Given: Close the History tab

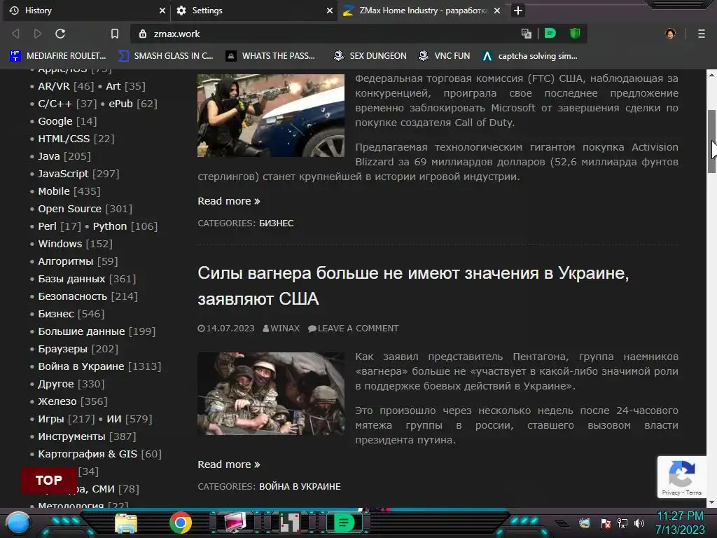Looking at the screenshot, I should pos(162,11).
